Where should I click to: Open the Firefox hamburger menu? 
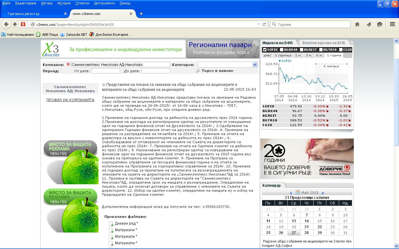coord(392,24)
